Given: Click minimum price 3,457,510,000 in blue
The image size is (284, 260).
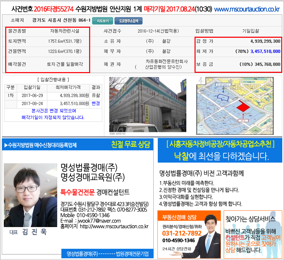Looking at the screenshot, I should click(265, 51).
